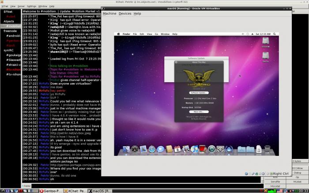Launch Dashboard from the macOS dock

click(135, 149)
